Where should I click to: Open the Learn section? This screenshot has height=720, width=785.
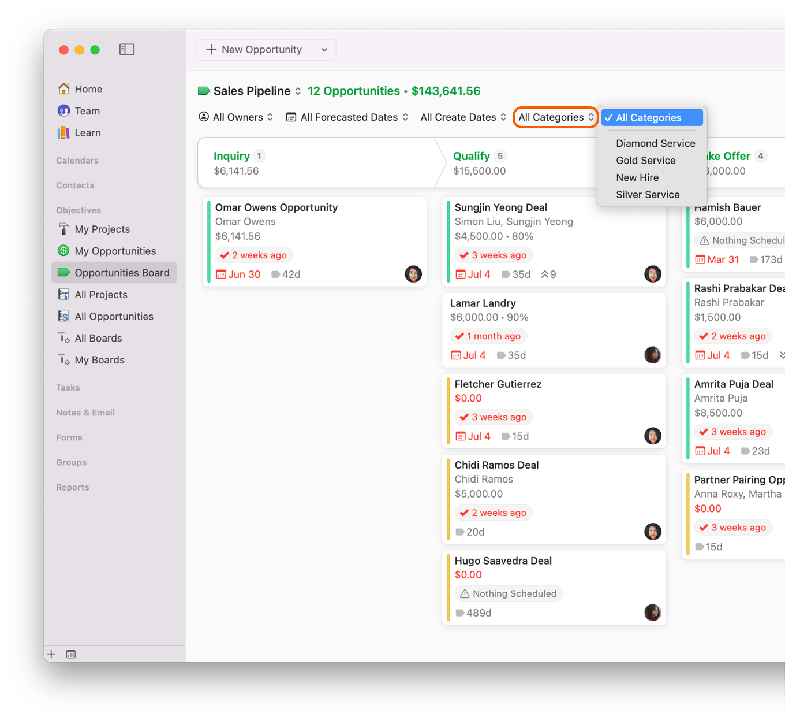pyautogui.click(x=87, y=132)
